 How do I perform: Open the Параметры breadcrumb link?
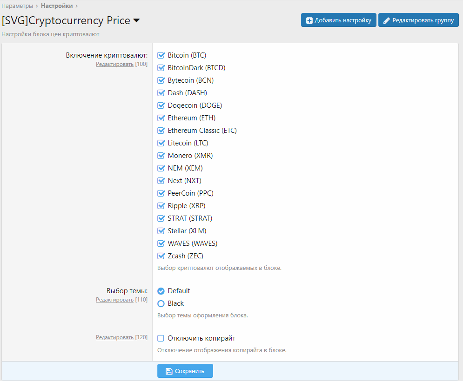(x=17, y=6)
